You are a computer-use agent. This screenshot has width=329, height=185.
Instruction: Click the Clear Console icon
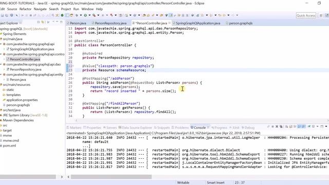tap(286, 126)
